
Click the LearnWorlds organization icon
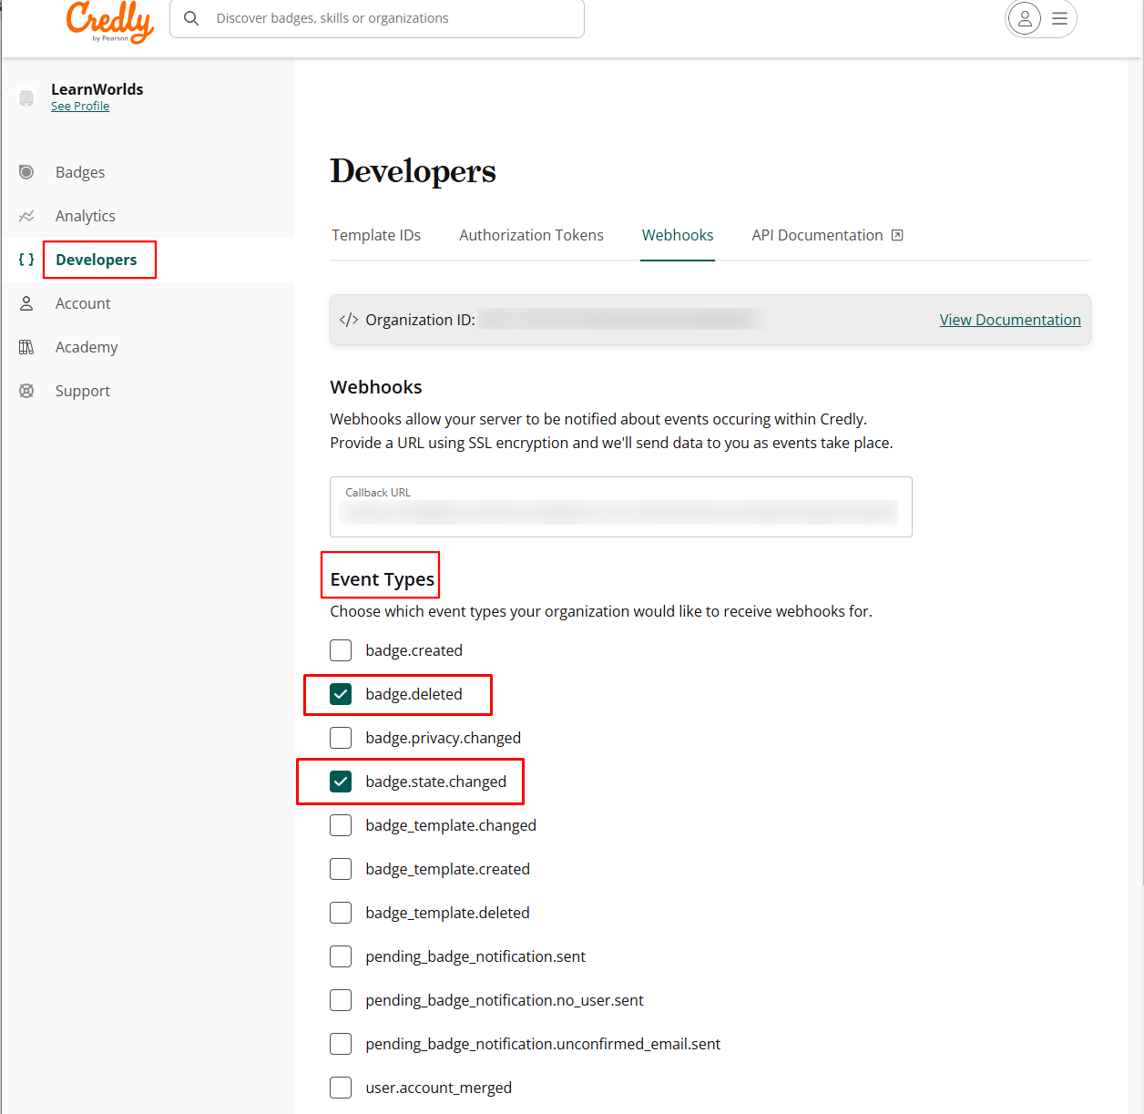coord(26,97)
